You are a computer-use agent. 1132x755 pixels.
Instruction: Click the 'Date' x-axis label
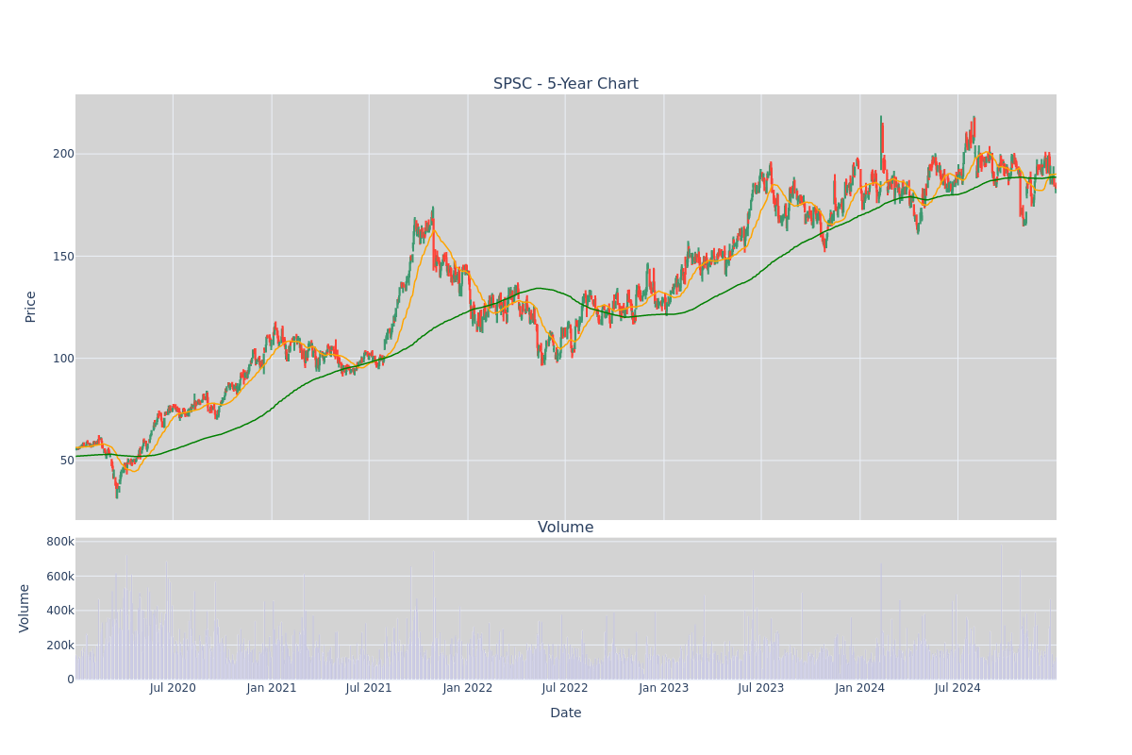point(566,713)
